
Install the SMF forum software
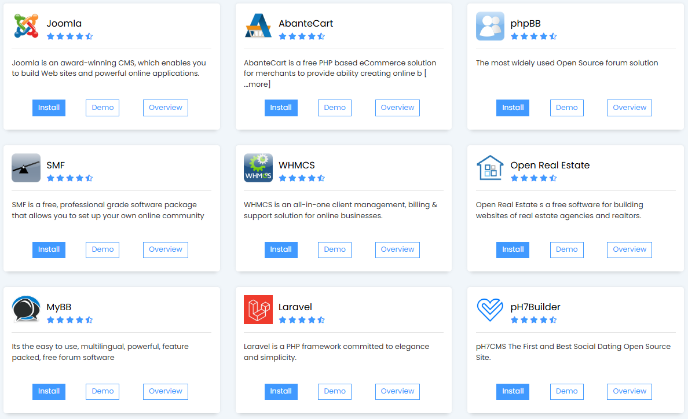[49, 249]
